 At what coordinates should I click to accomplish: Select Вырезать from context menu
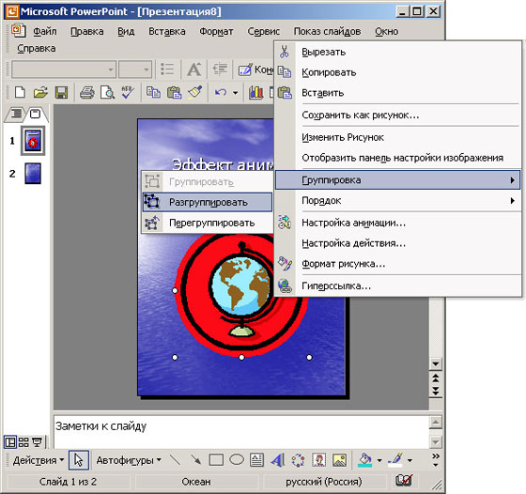tap(398, 52)
